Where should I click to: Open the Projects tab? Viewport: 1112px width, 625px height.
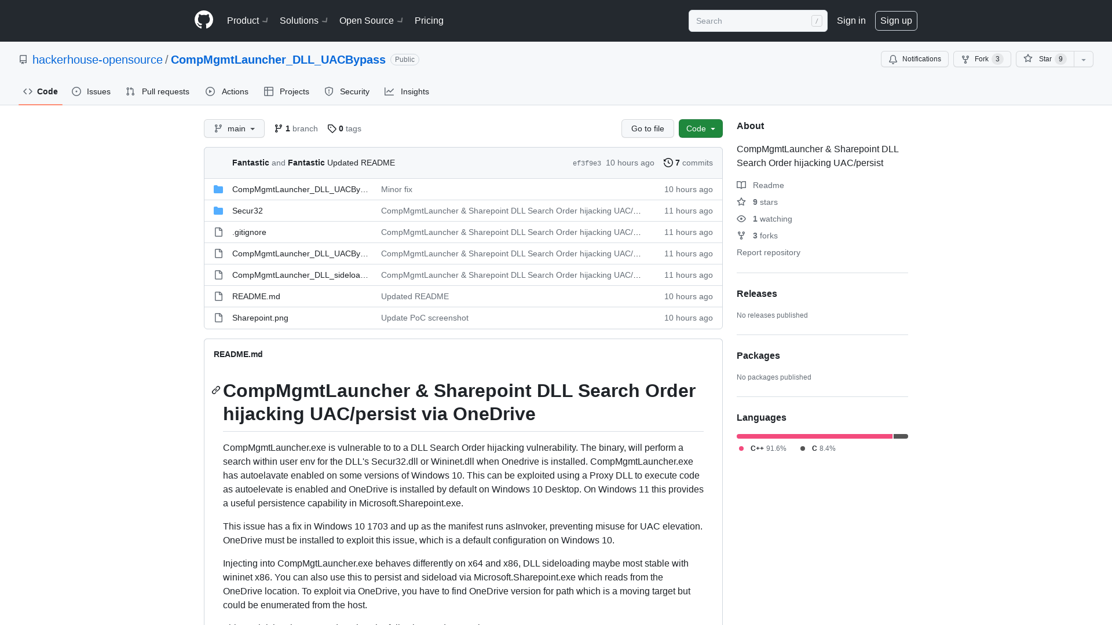[x=287, y=91]
